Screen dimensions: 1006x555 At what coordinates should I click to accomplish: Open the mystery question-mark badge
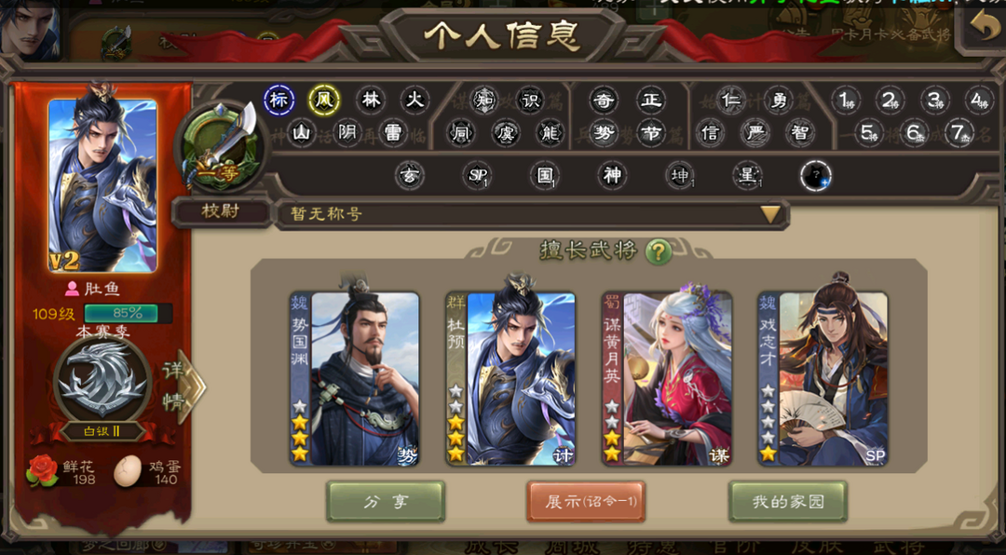[815, 175]
